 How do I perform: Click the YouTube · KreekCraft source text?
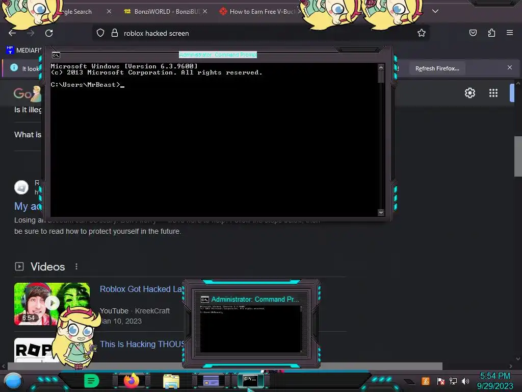tap(135, 311)
